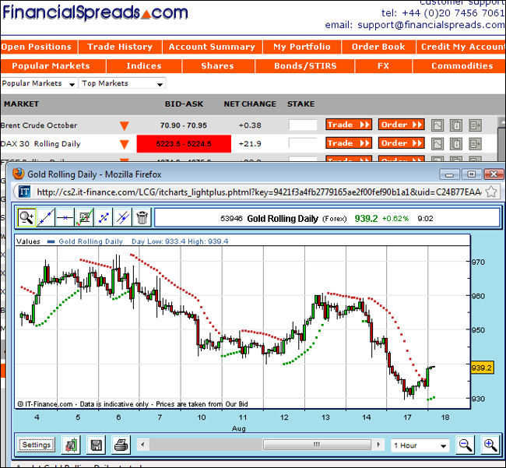Click the chart horizontal scrollbar thumb
Viewport: 506px width, 468px height.
coord(317,445)
